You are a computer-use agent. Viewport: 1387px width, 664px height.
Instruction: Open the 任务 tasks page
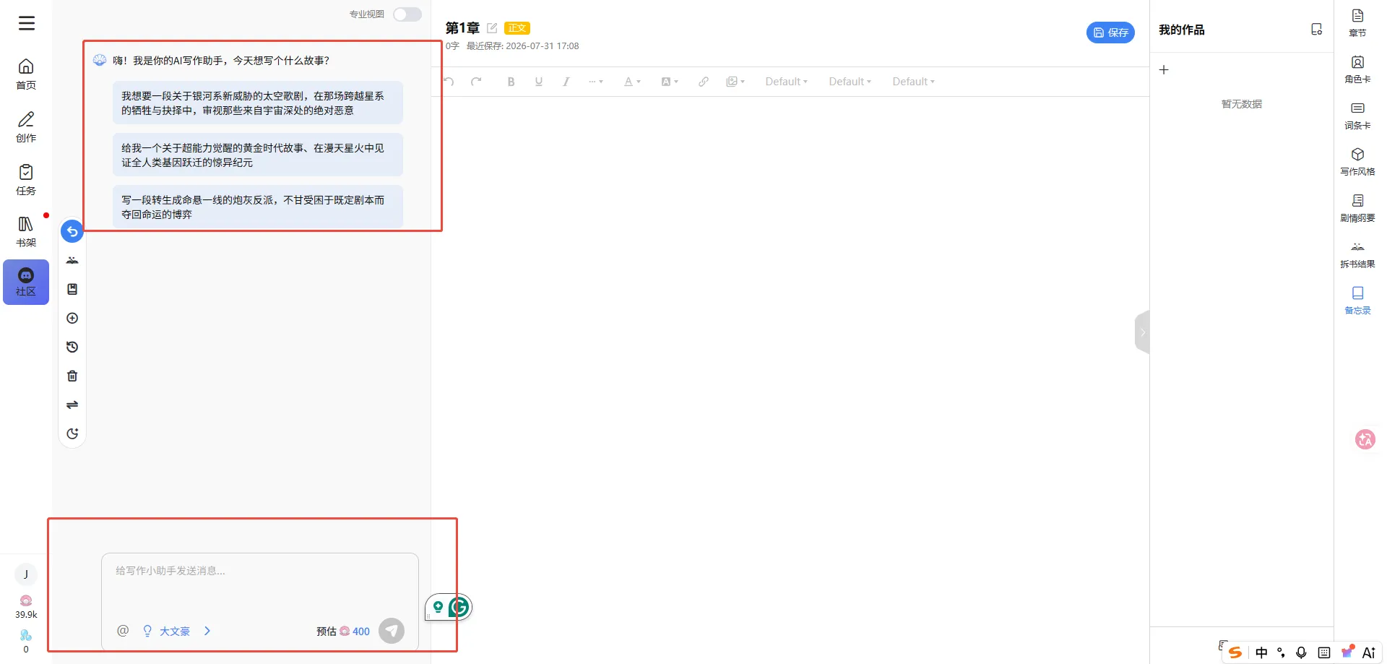tap(26, 179)
